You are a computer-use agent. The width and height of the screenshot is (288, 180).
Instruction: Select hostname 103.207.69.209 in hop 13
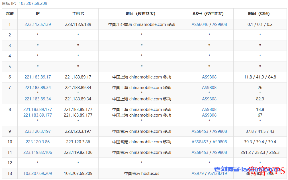coord(78,173)
